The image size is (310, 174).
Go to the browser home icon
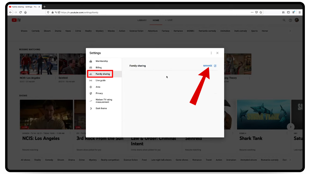pos(25,12)
